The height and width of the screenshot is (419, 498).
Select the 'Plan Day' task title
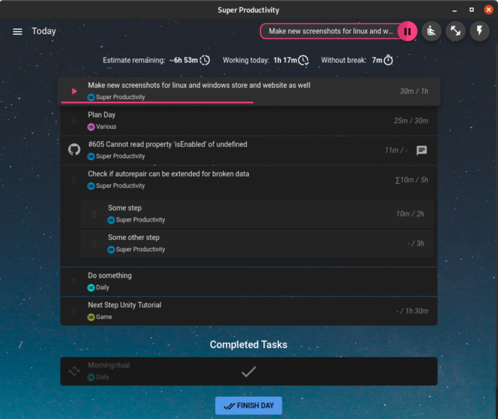[x=101, y=115]
